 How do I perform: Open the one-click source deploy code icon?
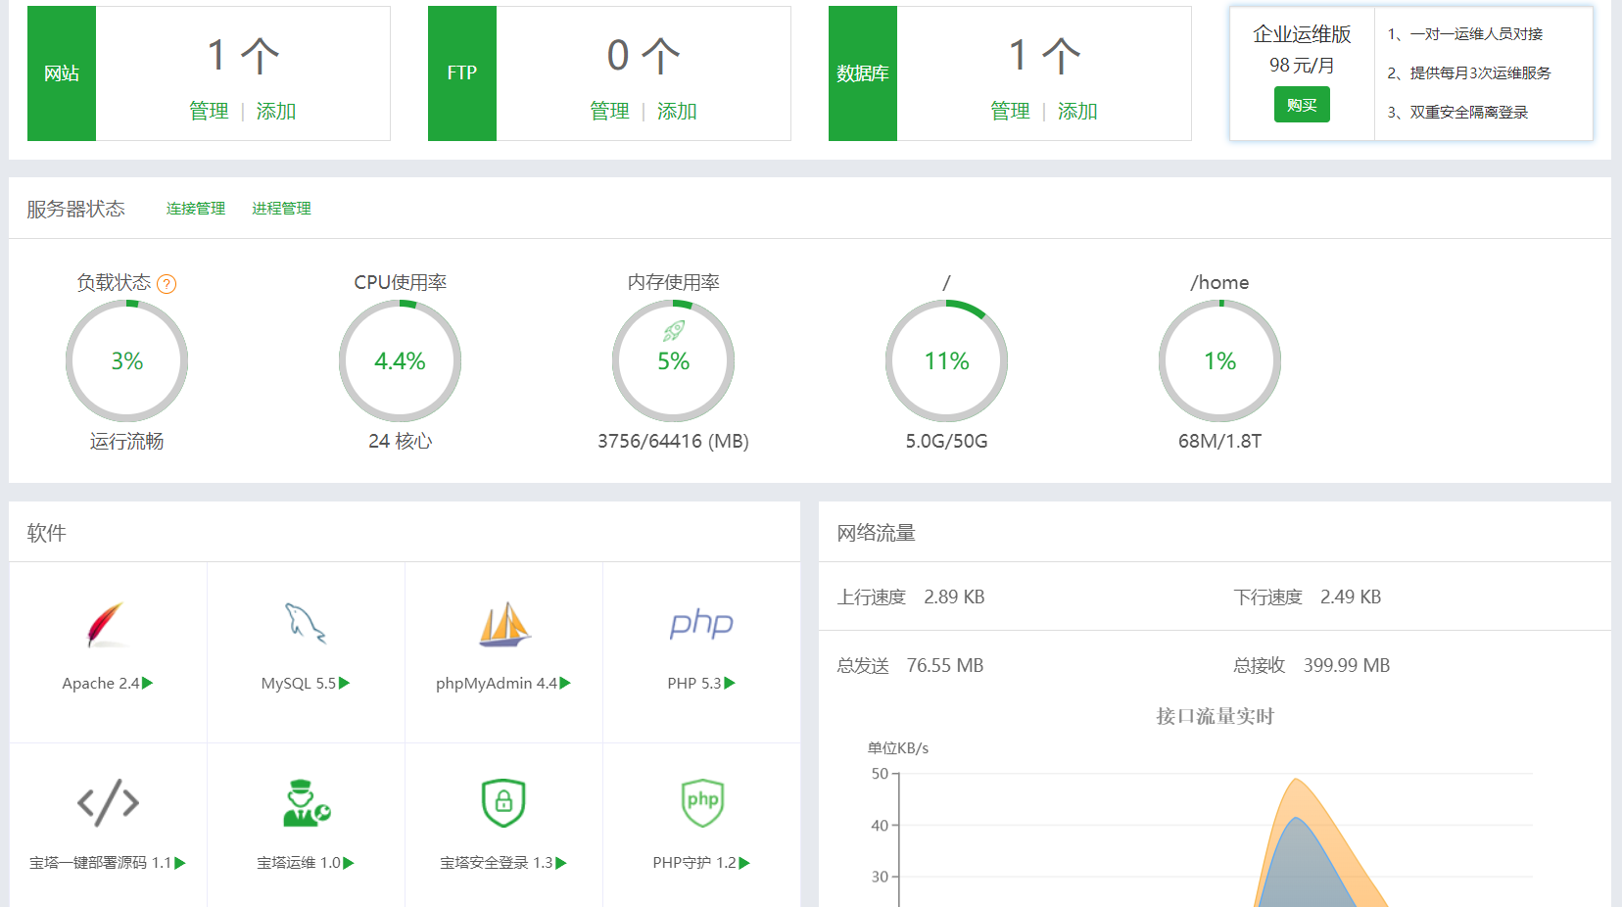coord(108,803)
